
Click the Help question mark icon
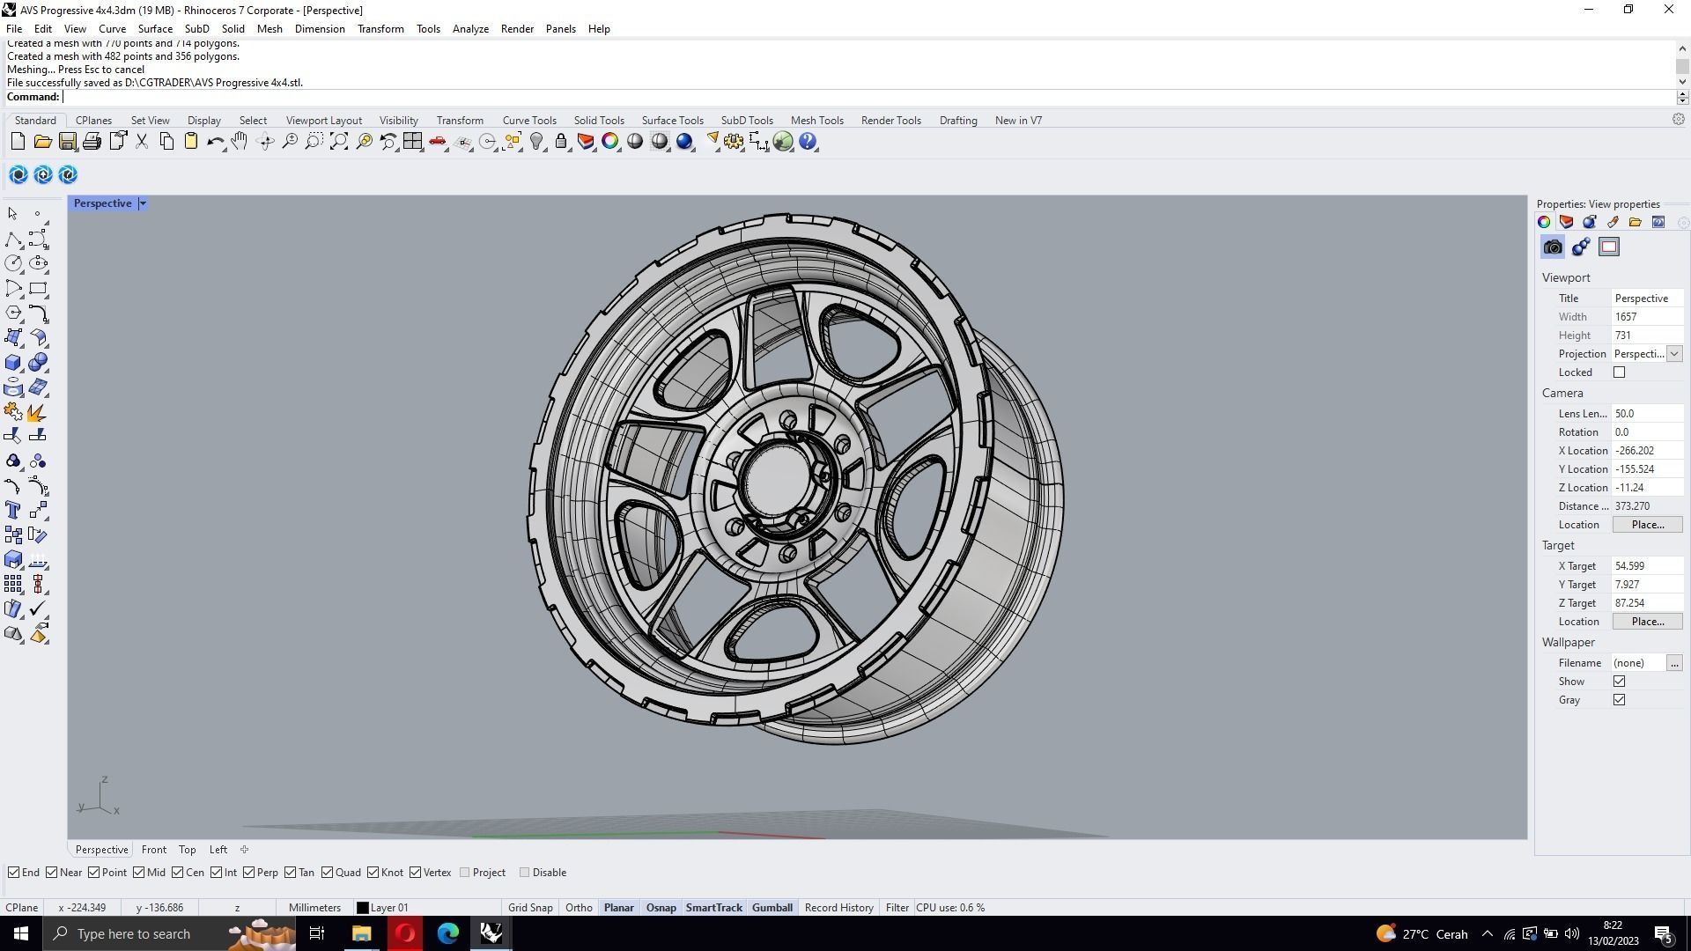pyautogui.click(x=808, y=142)
